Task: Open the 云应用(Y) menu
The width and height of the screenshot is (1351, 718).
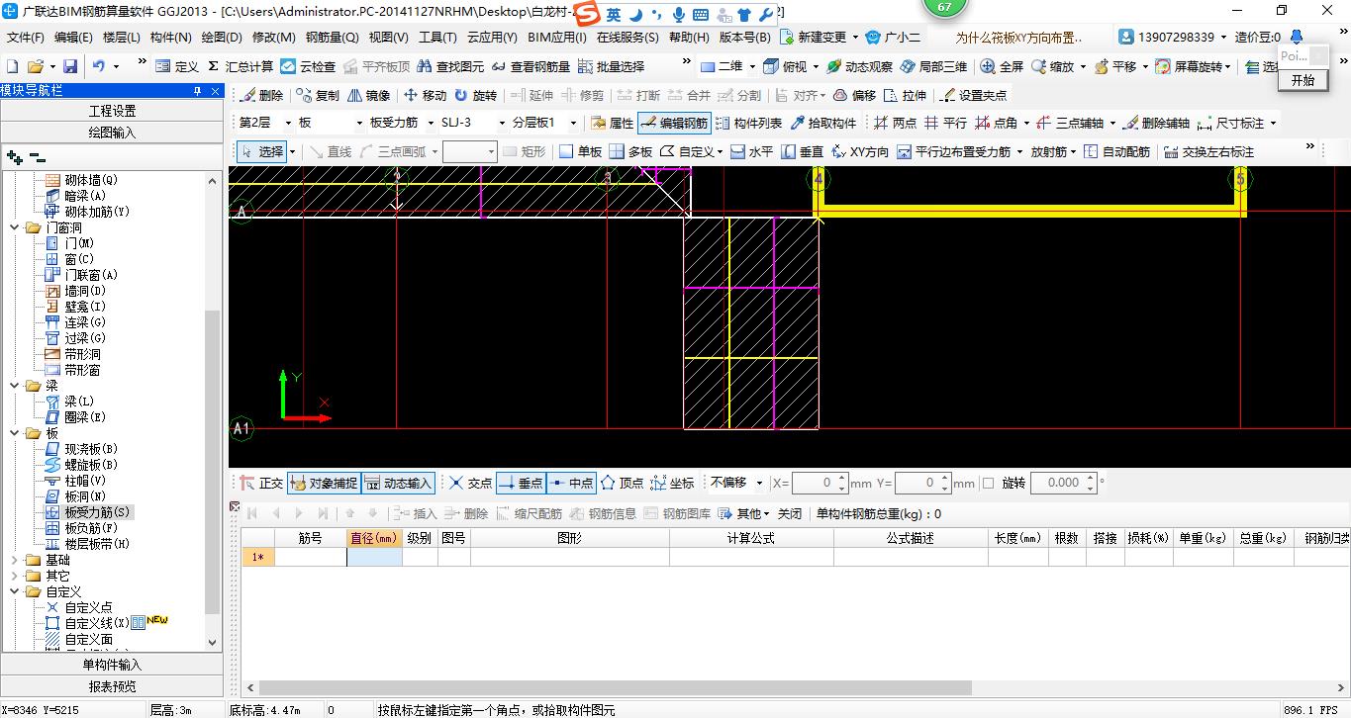Action: 492,38
